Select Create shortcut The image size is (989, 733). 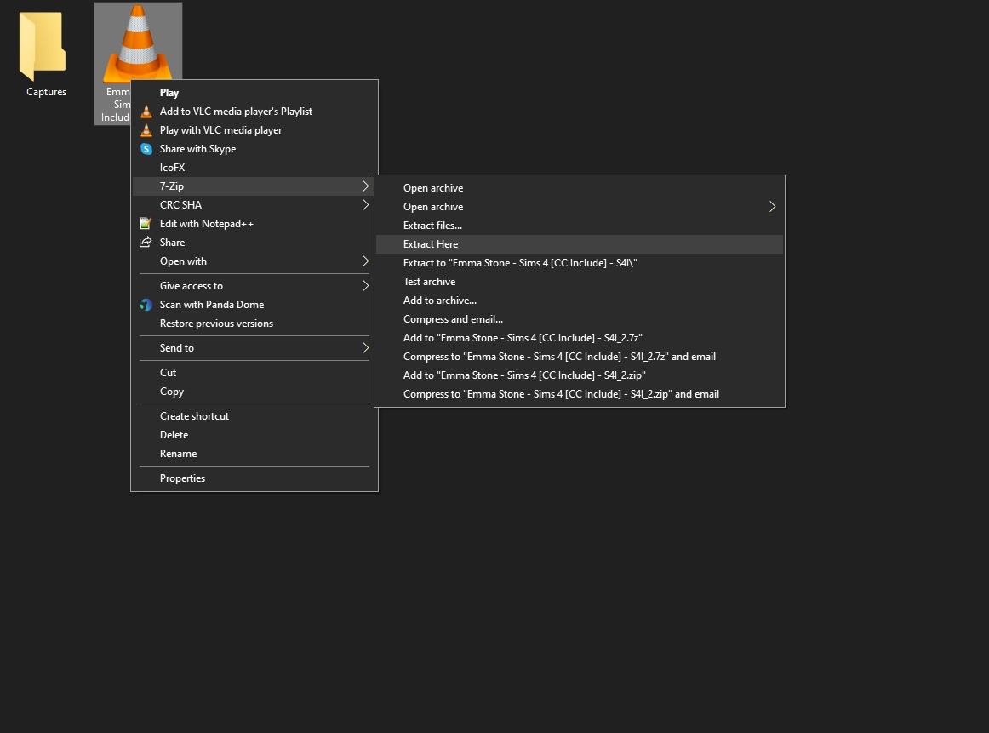tap(254, 416)
